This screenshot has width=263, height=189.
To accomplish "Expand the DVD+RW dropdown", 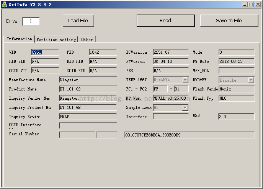I will tap(251, 80).
